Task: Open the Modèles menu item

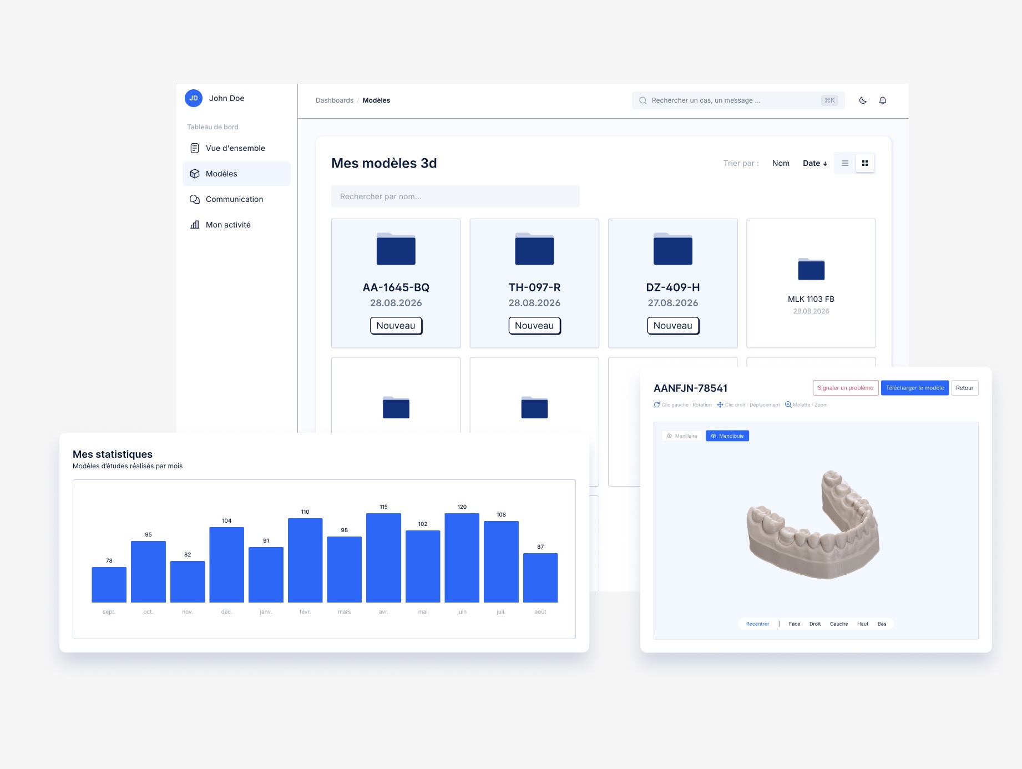Action: pos(236,174)
